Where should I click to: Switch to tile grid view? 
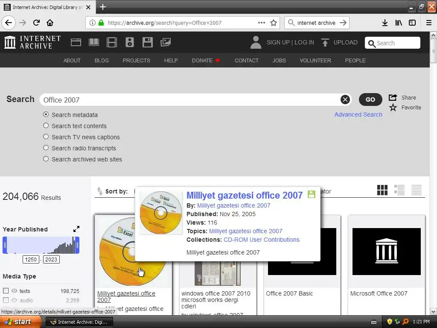tap(382, 190)
